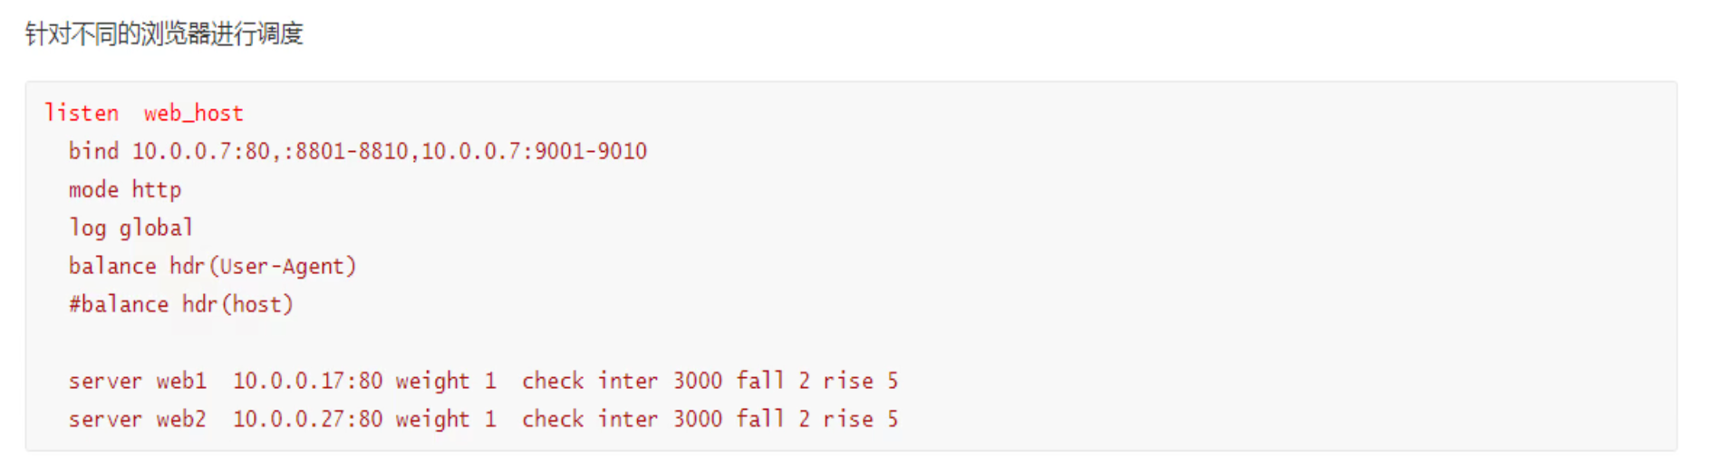This screenshot has height=473, width=1710.
Task: Click "3000" on the web1 server line
Action: (x=697, y=381)
